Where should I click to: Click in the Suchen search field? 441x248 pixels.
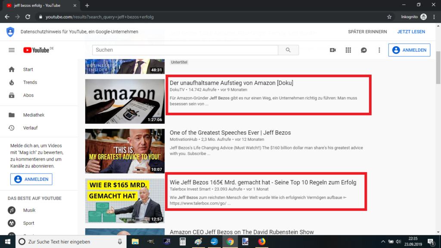point(185,50)
